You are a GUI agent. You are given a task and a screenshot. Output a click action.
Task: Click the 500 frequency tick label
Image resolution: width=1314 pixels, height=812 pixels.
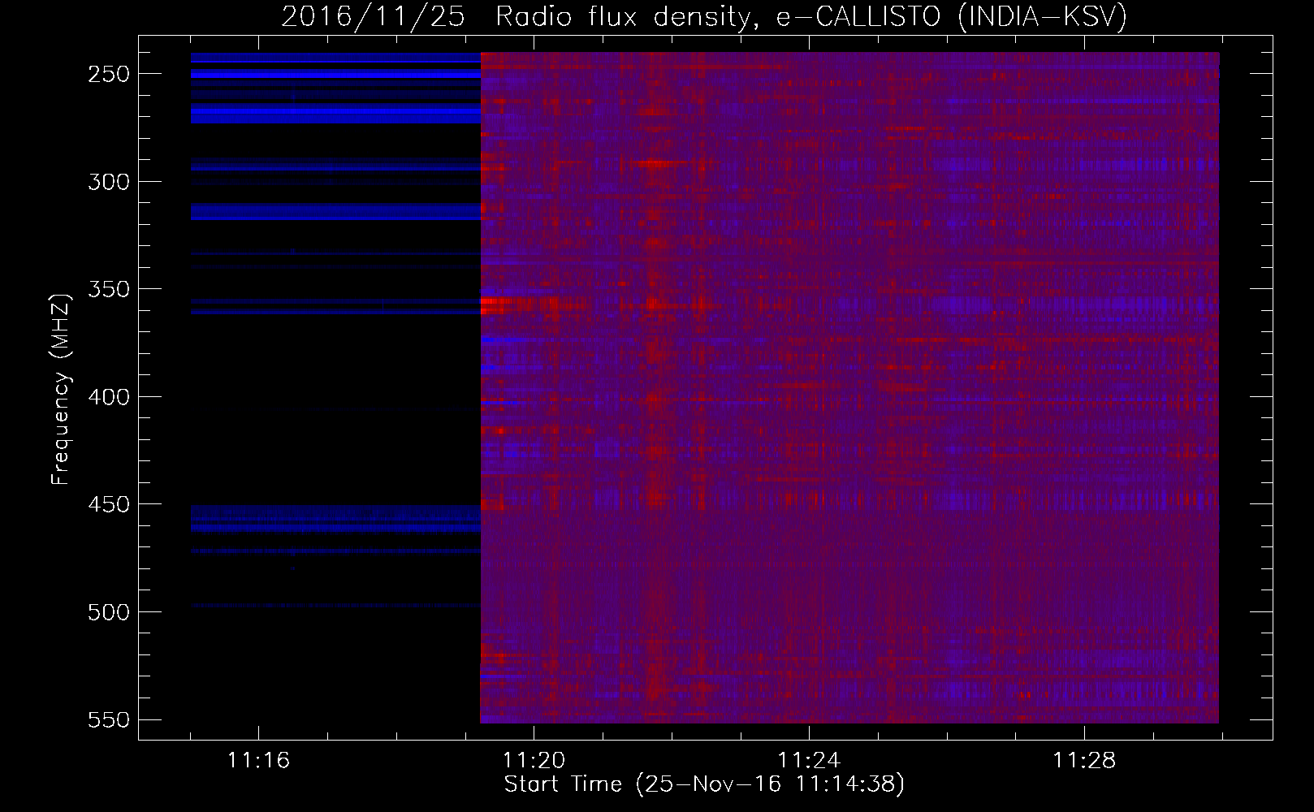(x=108, y=612)
